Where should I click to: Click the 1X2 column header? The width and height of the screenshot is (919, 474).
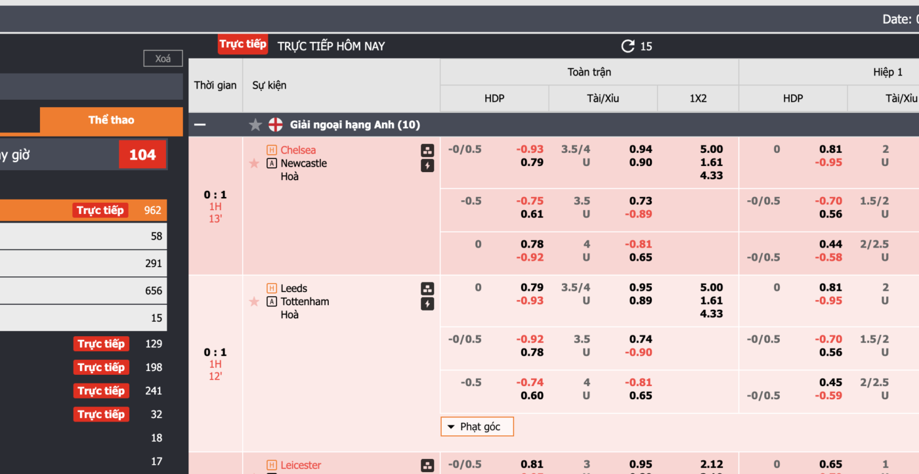click(698, 98)
